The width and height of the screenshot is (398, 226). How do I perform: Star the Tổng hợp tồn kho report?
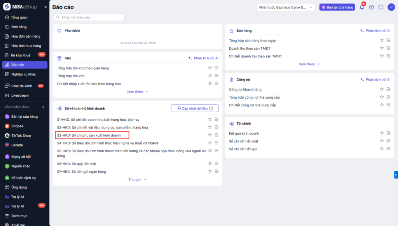[210, 76]
